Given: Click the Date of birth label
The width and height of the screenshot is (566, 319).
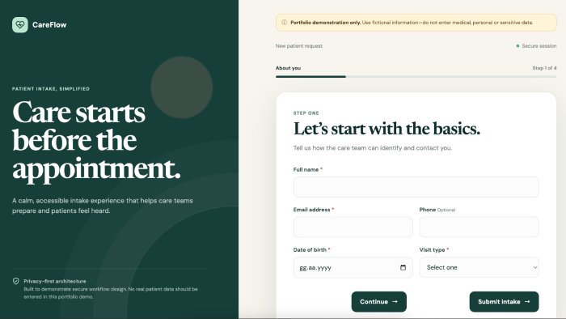Looking at the screenshot, I should [x=311, y=249].
